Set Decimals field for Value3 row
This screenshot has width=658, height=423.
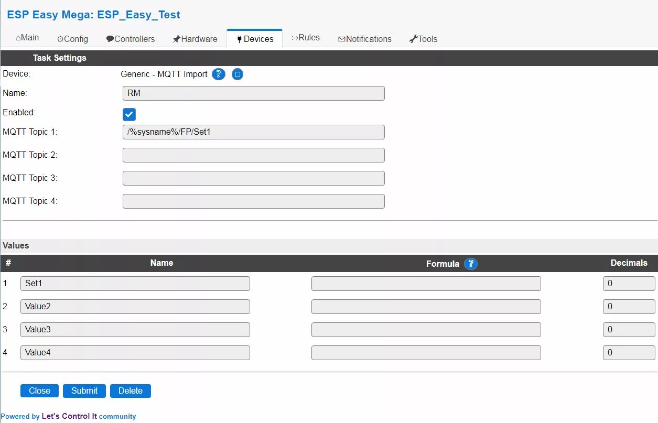coord(629,330)
